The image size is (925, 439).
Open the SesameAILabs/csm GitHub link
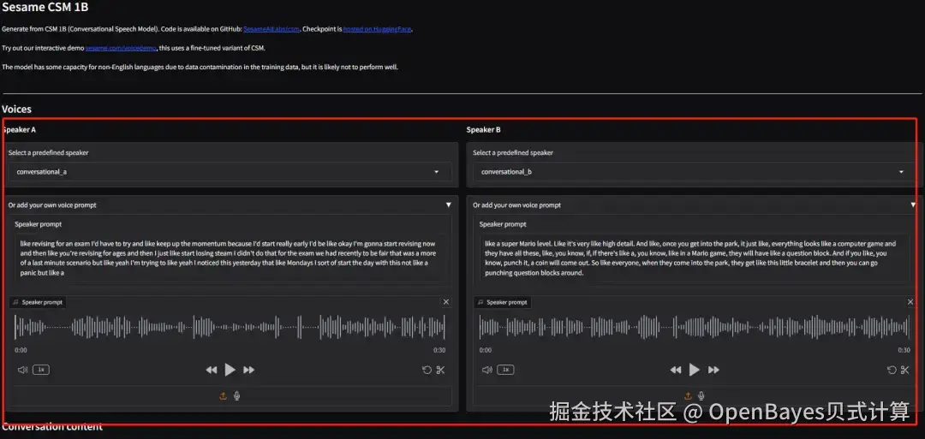pos(272,29)
